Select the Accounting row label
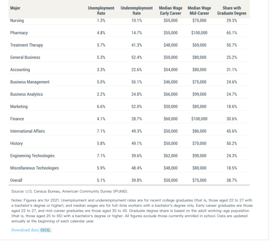 tap(20, 70)
